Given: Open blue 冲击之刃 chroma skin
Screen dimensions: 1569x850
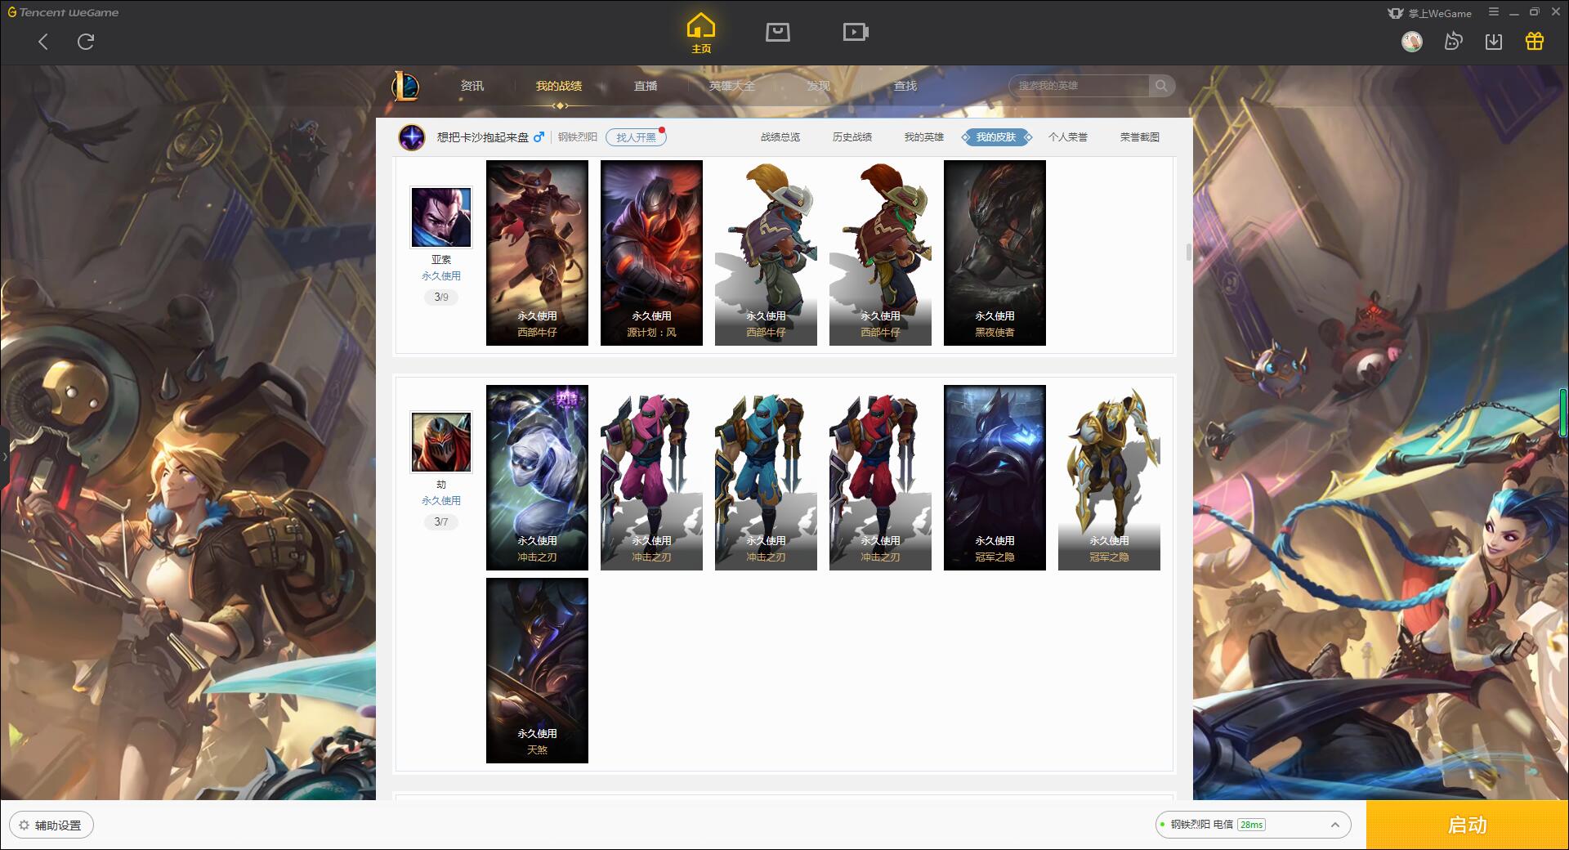Looking at the screenshot, I should click(766, 477).
